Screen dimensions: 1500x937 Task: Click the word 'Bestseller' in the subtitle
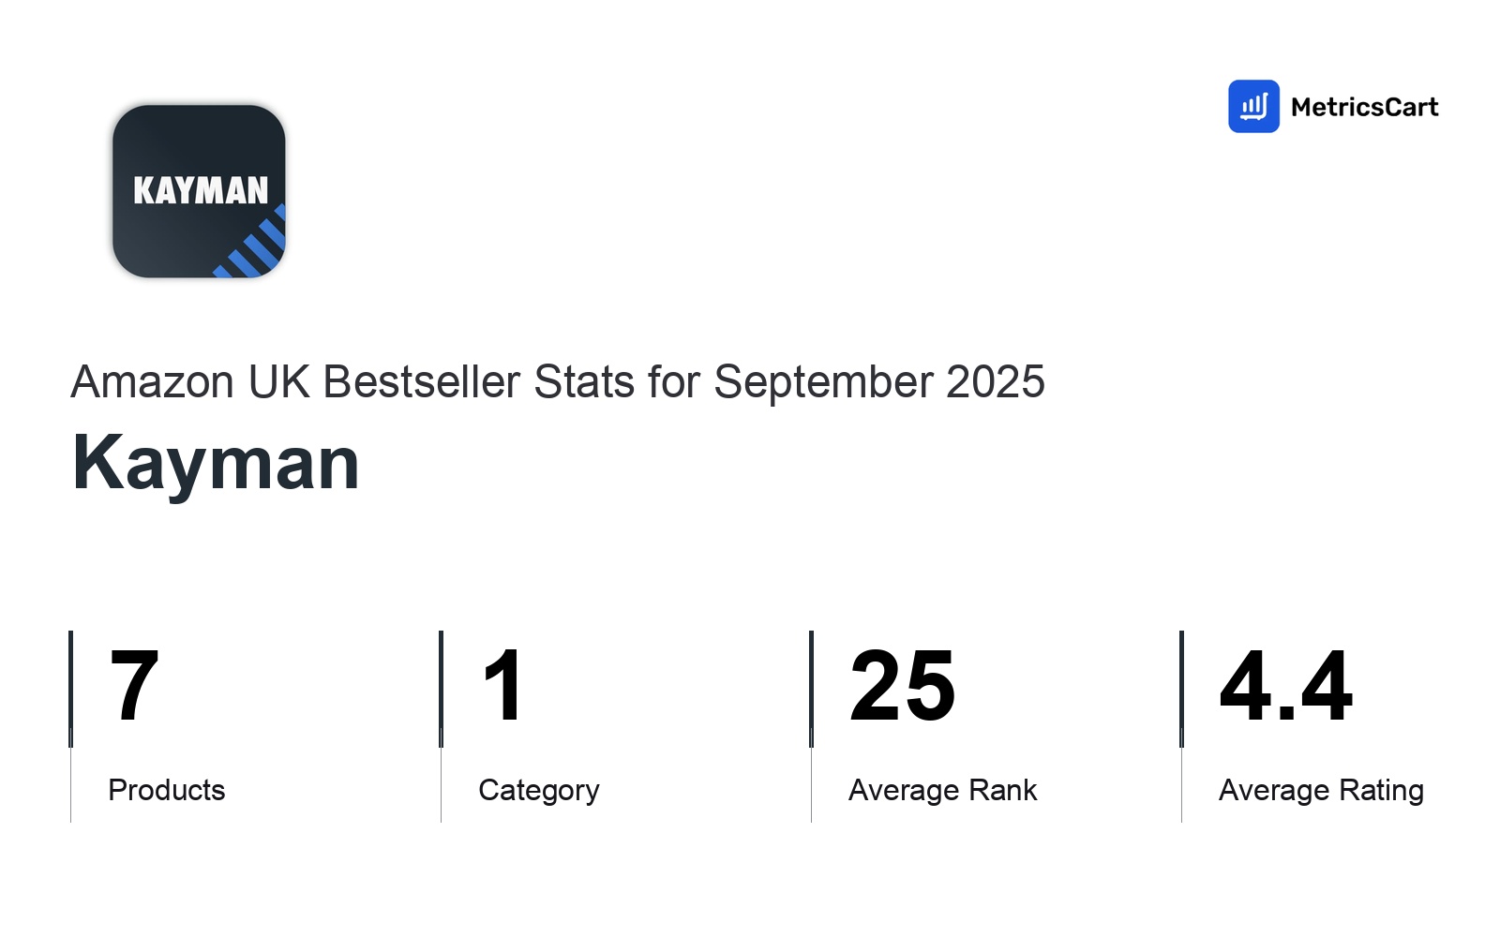tap(421, 382)
